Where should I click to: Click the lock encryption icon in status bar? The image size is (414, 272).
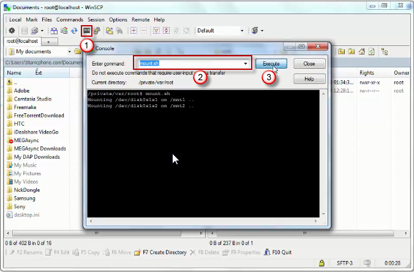coord(322,263)
